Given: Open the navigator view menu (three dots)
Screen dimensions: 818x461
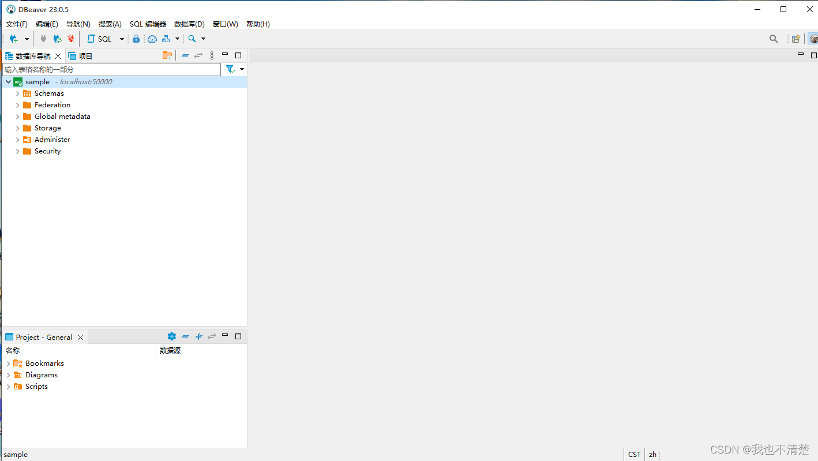Looking at the screenshot, I should [x=212, y=55].
